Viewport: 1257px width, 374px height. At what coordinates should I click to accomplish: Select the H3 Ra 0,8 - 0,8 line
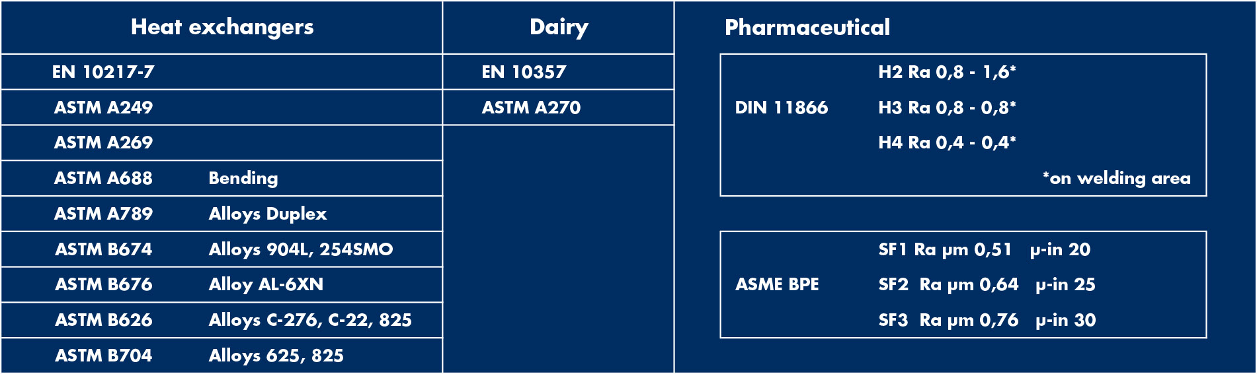(947, 108)
